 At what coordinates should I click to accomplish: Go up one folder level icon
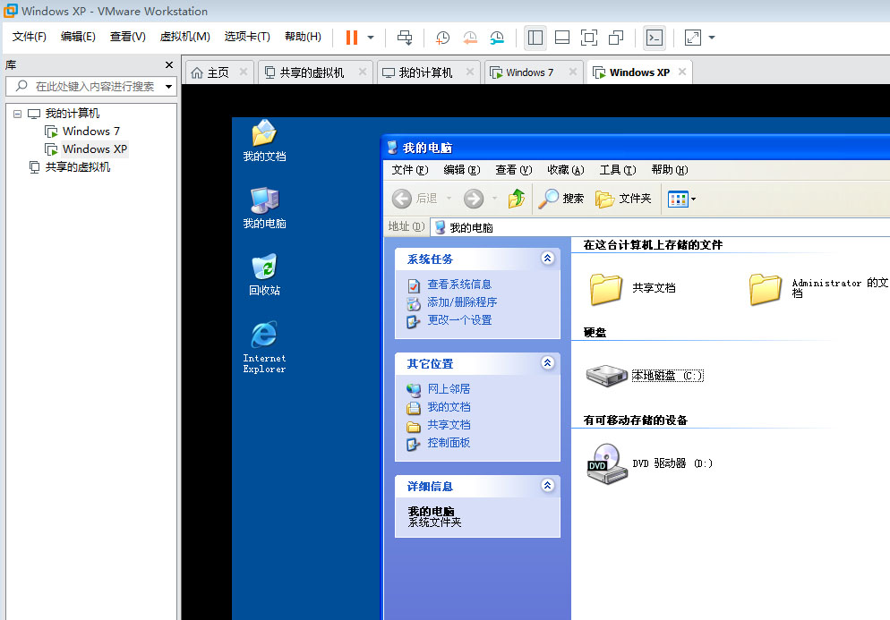click(517, 199)
